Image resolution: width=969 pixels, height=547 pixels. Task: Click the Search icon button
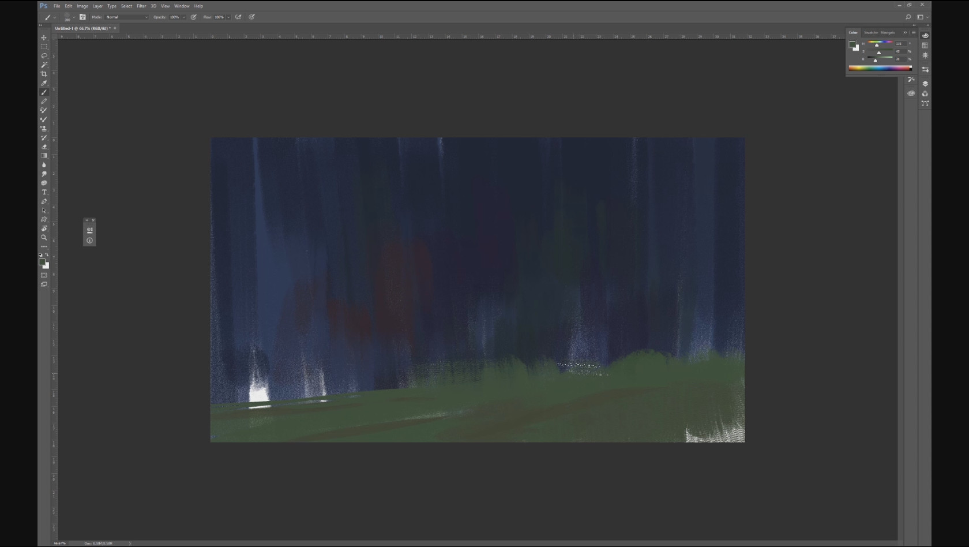click(908, 17)
